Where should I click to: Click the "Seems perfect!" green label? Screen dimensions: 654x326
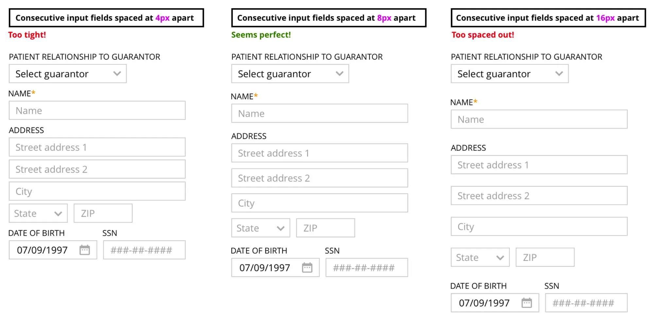point(261,35)
